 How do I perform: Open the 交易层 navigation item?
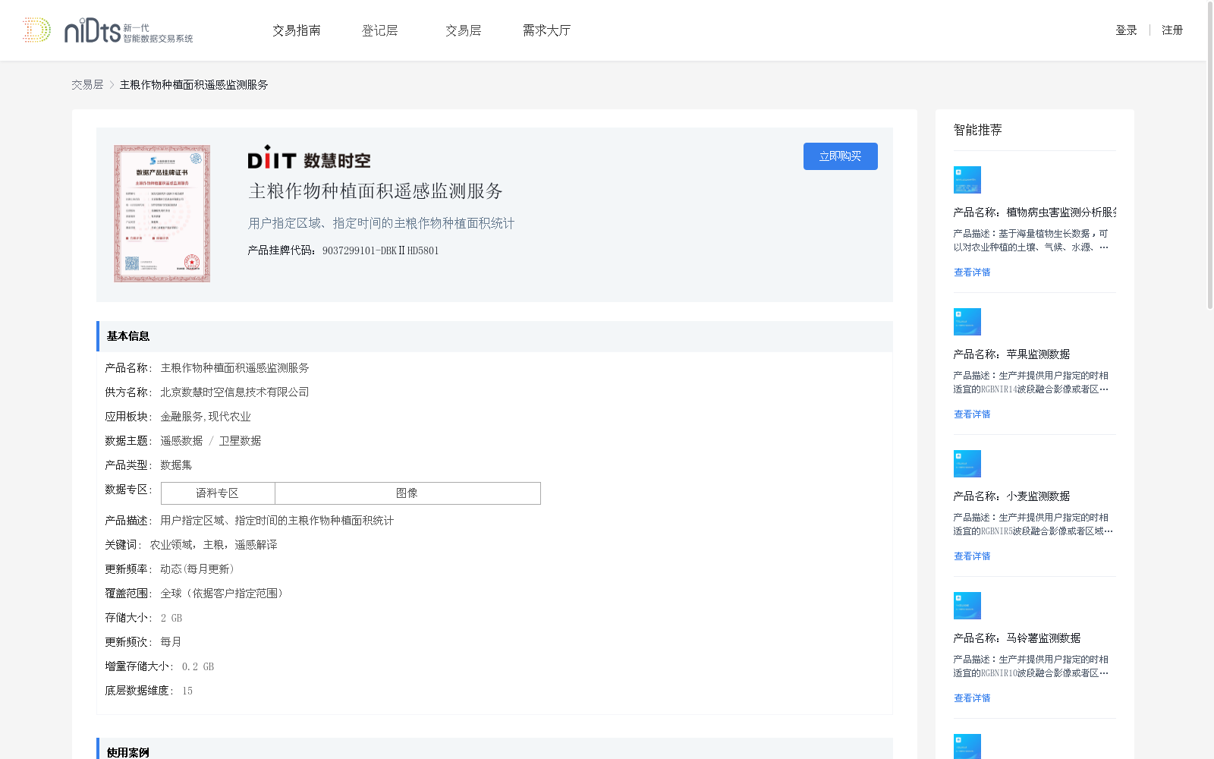coord(464,30)
